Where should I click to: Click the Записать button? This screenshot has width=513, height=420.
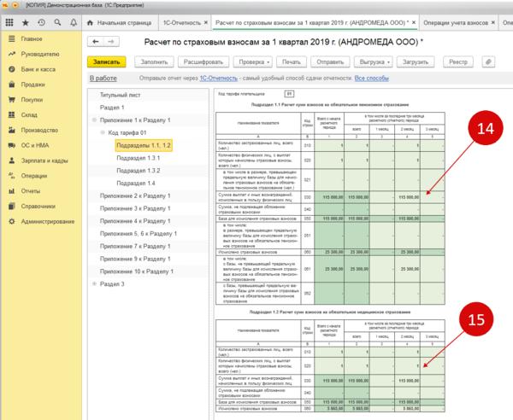click(106, 61)
